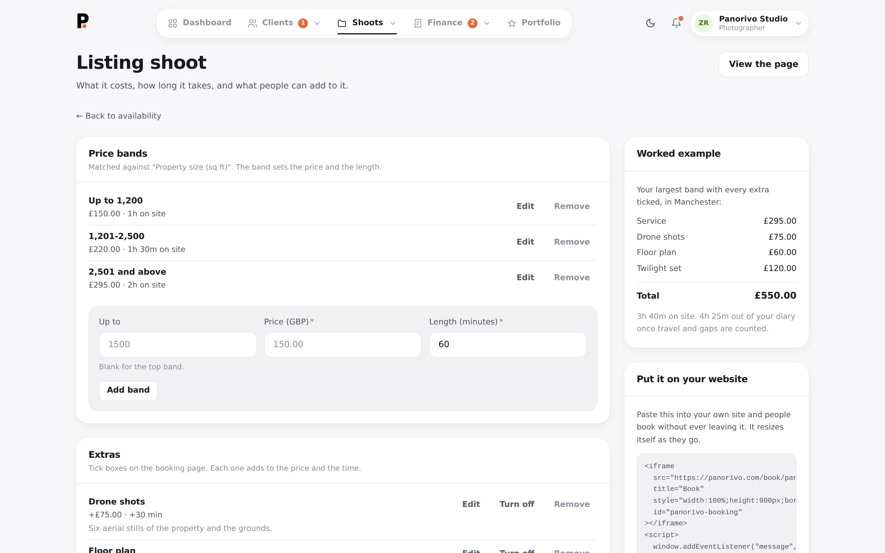The width and height of the screenshot is (885, 553).
Task: Expand the Clients menu chevron
Action: pos(317,23)
